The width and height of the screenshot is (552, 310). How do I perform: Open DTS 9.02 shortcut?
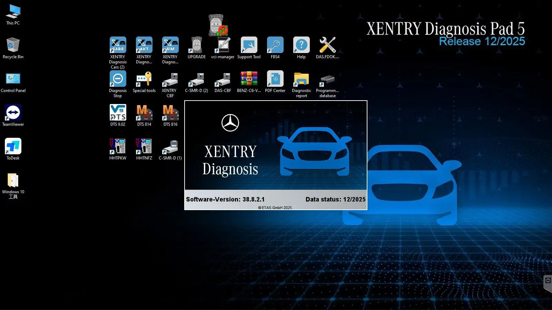click(x=118, y=113)
